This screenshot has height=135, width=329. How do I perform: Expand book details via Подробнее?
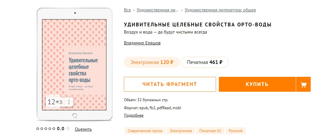coord(134,116)
